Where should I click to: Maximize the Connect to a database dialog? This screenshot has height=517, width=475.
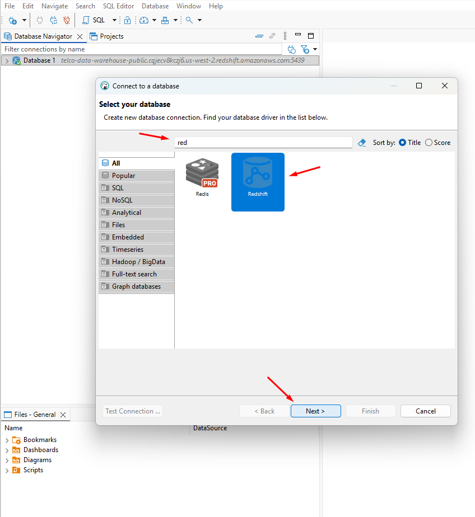(x=419, y=86)
